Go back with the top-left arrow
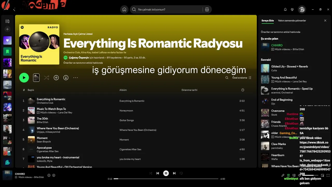The image size is (332, 187). coord(14,10)
